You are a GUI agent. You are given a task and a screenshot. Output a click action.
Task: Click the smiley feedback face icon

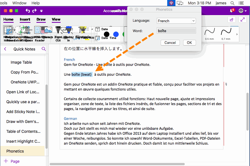[x=241, y=11]
